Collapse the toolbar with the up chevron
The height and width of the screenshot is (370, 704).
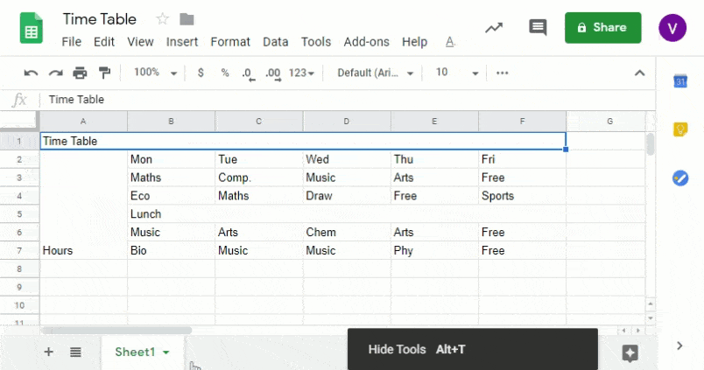(639, 73)
